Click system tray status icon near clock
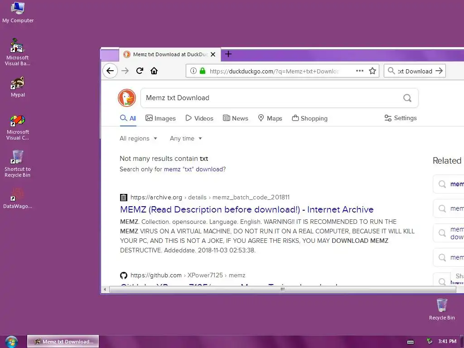This screenshot has height=348, width=464. coord(430,341)
